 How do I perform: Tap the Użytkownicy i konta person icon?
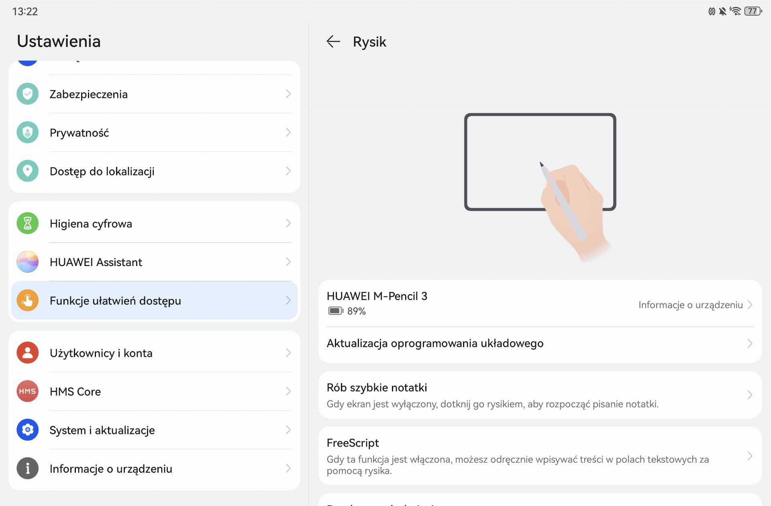pos(28,353)
